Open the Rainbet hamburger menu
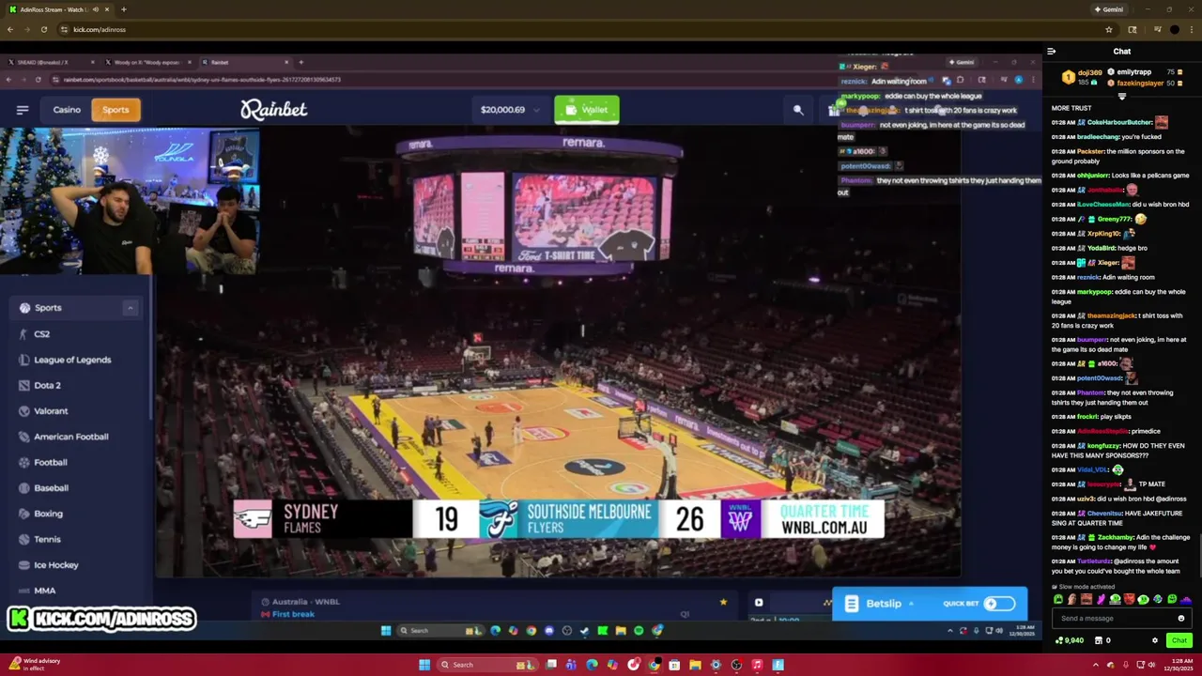The image size is (1202, 676). [23, 110]
